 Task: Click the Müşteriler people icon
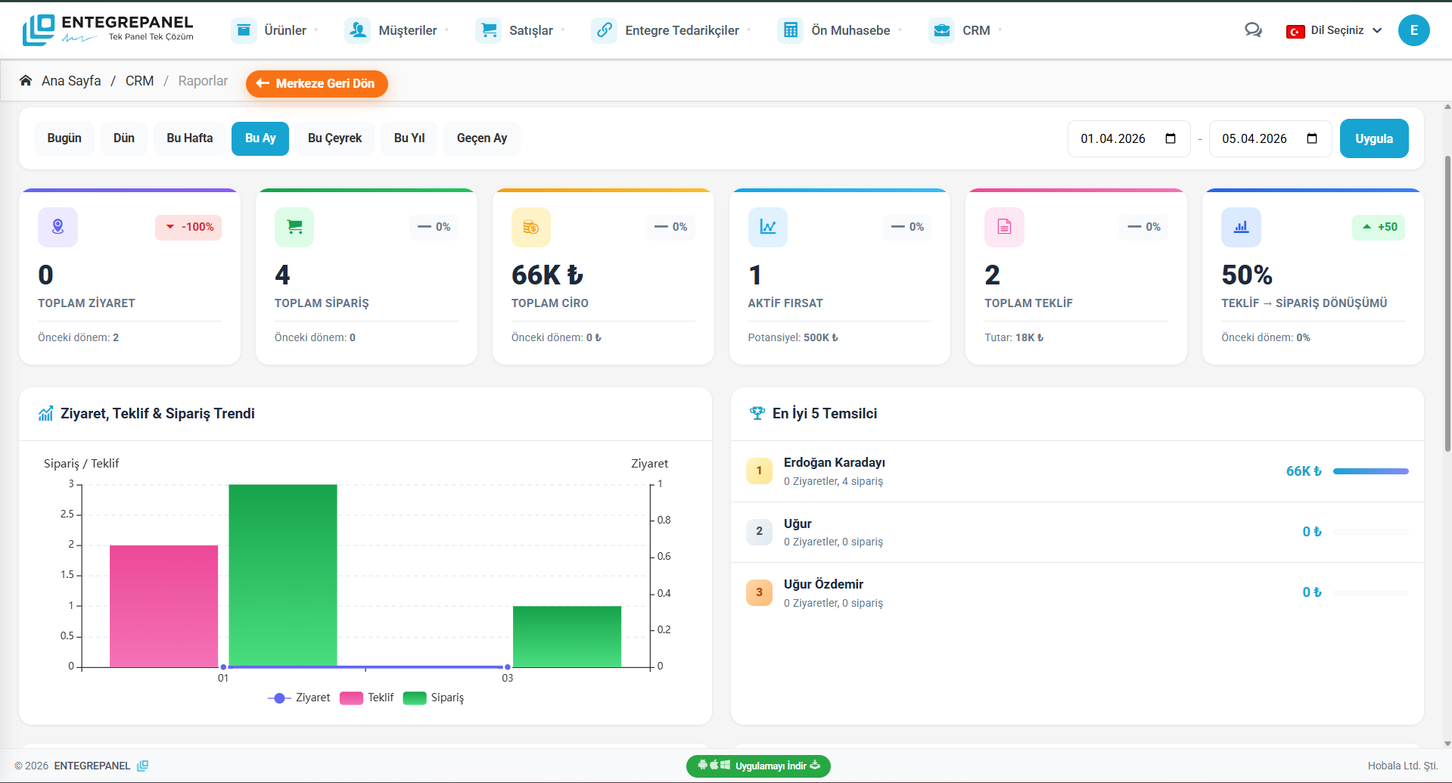356,30
